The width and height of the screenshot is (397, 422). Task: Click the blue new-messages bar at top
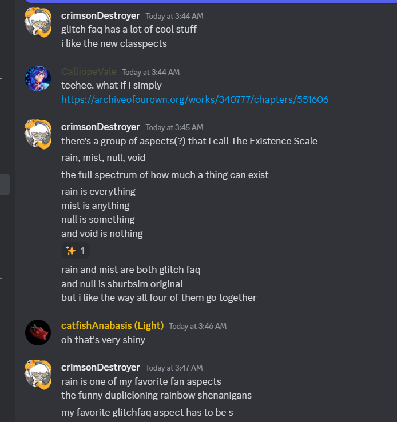pyautogui.click(x=211, y=1)
